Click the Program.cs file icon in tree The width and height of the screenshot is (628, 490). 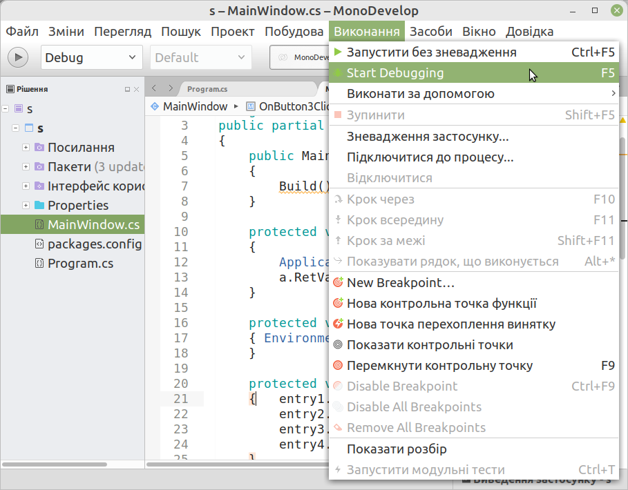click(x=39, y=263)
